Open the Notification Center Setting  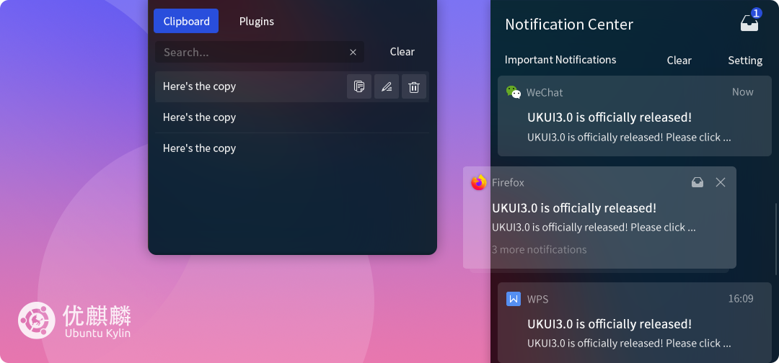744,60
